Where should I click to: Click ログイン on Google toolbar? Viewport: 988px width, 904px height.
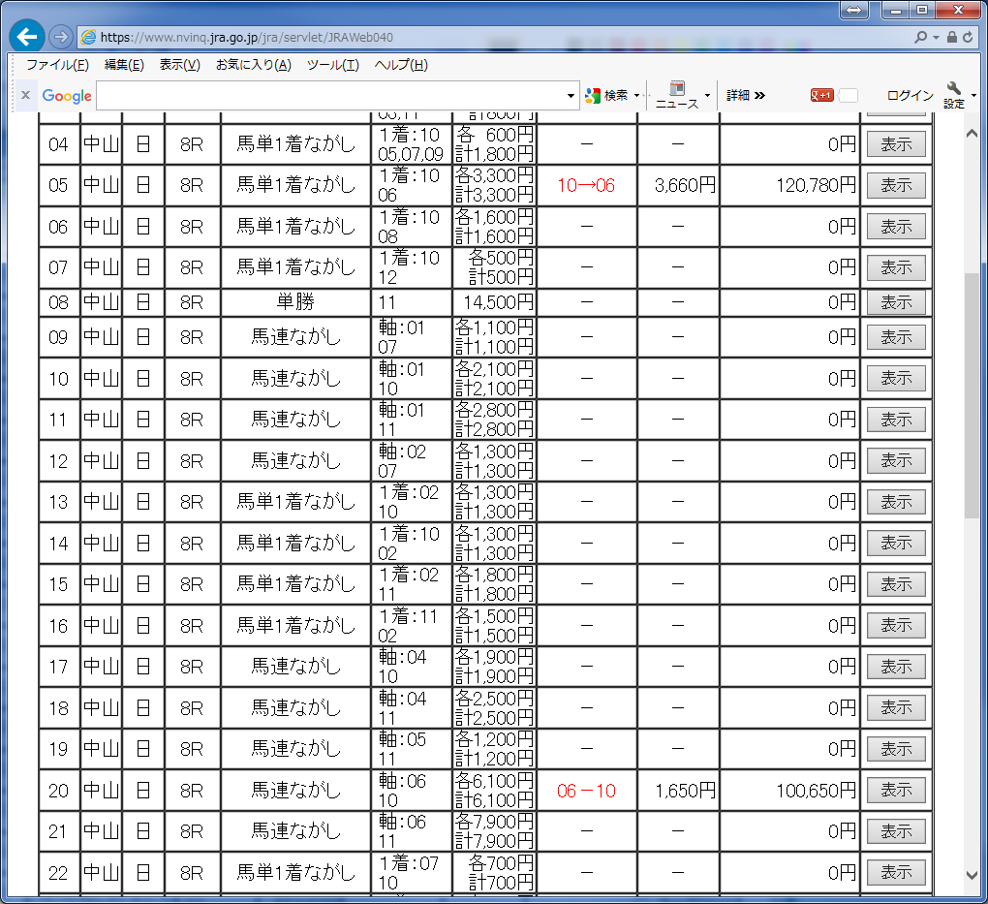pyautogui.click(x=910, y=95)
